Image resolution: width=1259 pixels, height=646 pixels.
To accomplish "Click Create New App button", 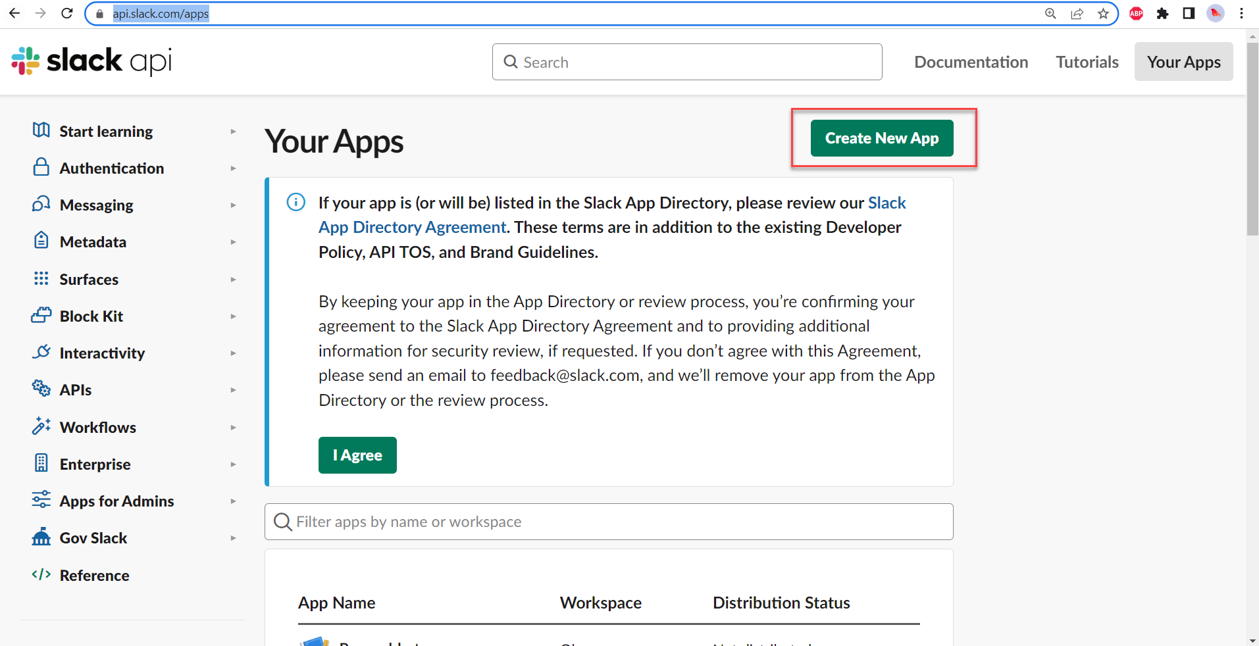I will point(882,138).
